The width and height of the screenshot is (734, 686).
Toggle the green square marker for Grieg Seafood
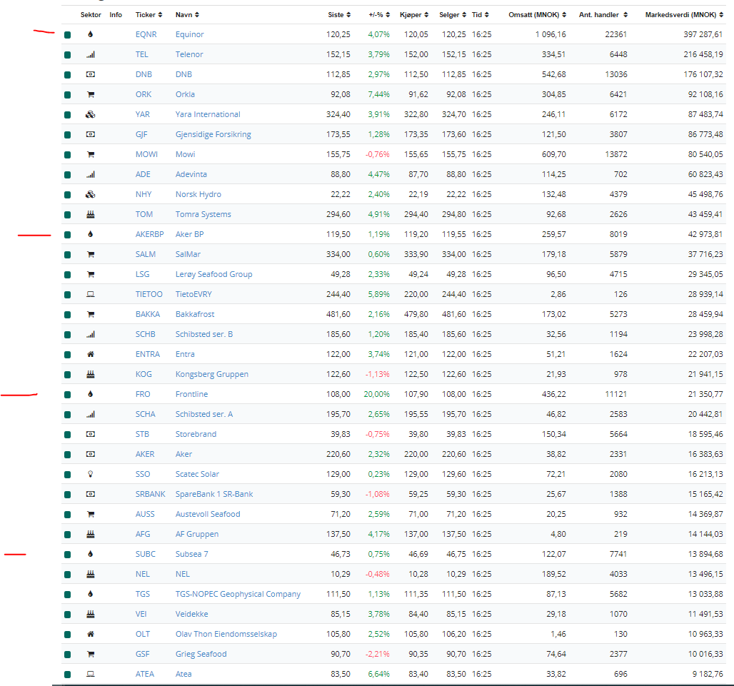click(67, 654)
